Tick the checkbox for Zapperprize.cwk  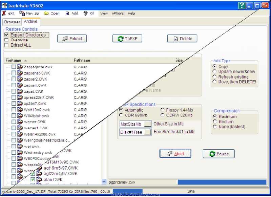14,67
